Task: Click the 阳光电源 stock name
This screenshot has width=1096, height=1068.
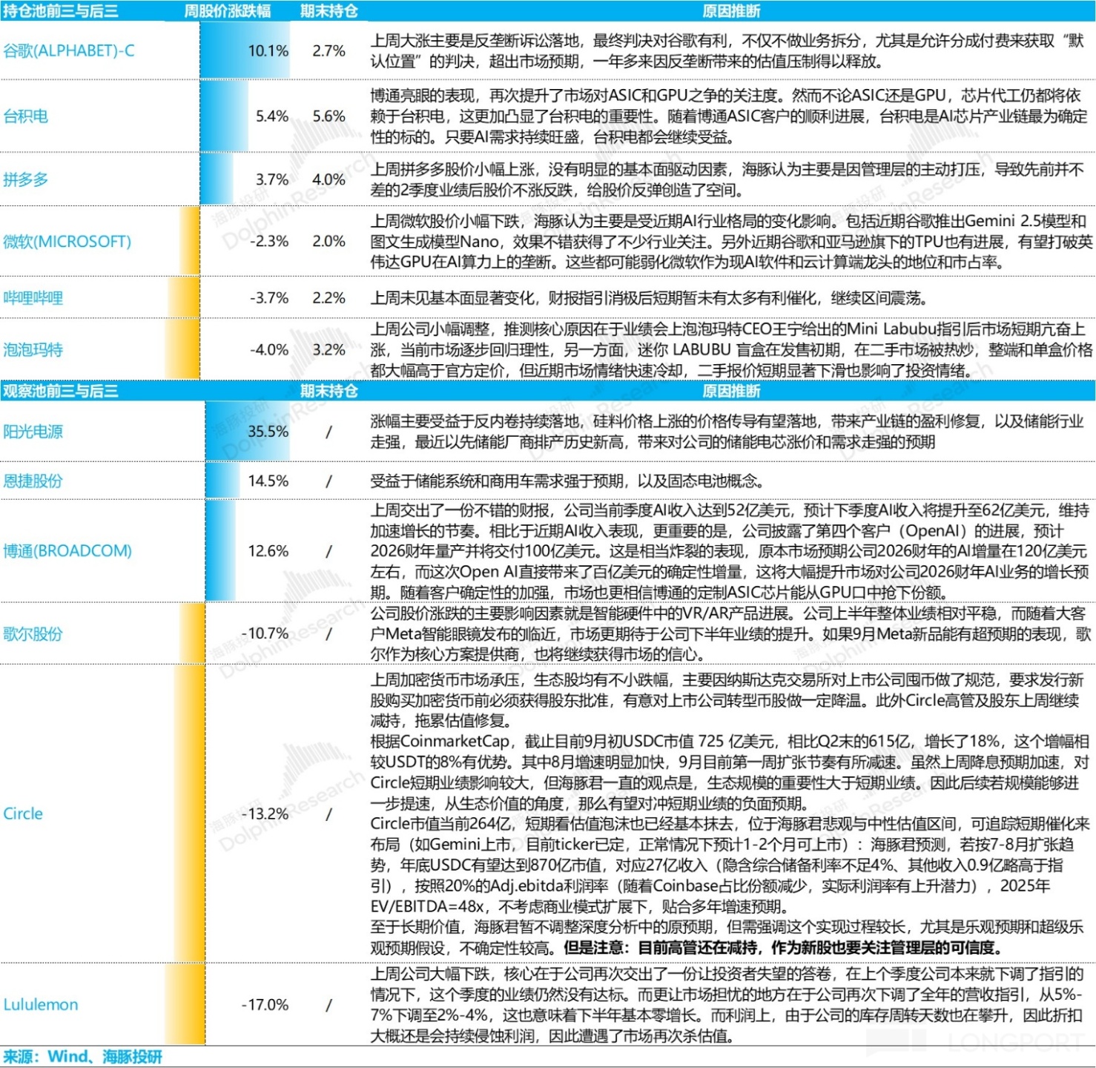Action: pos(33,432)
